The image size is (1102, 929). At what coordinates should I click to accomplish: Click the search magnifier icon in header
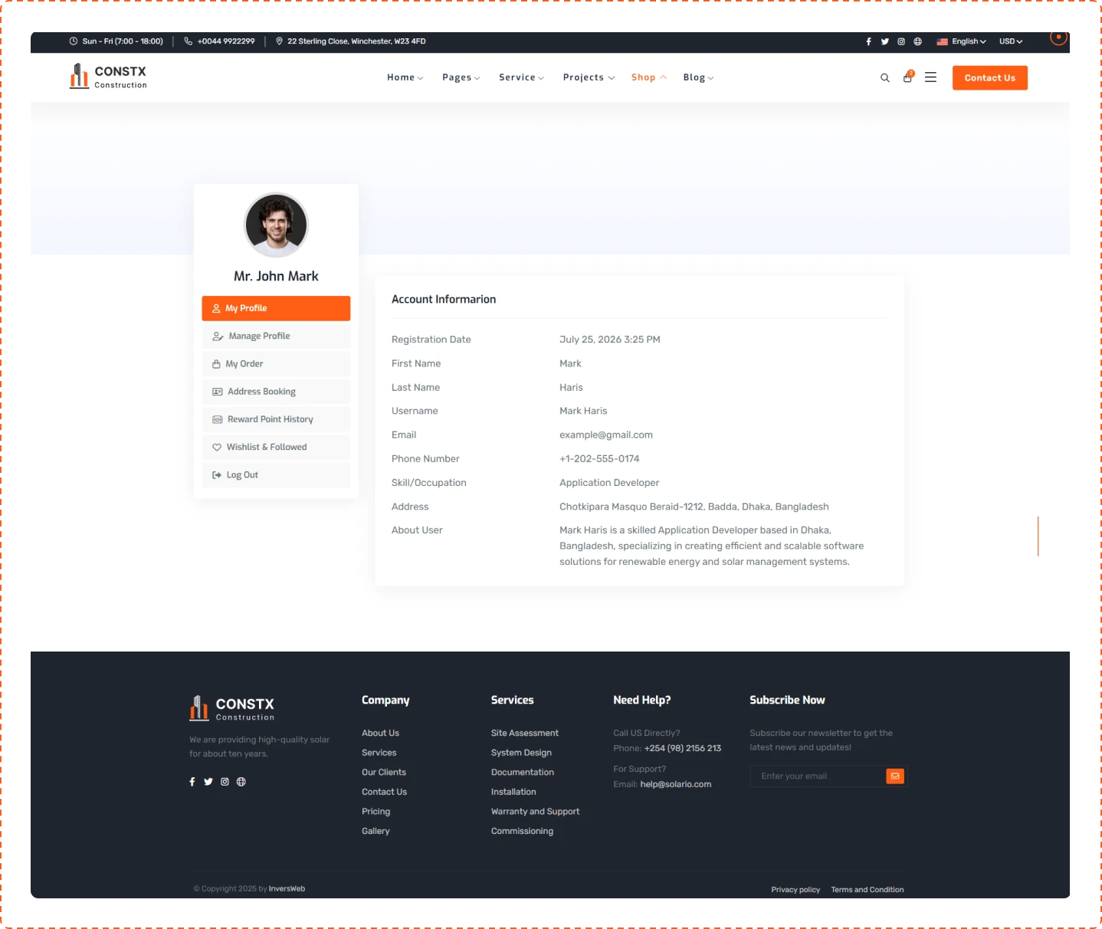coord(884,78)
